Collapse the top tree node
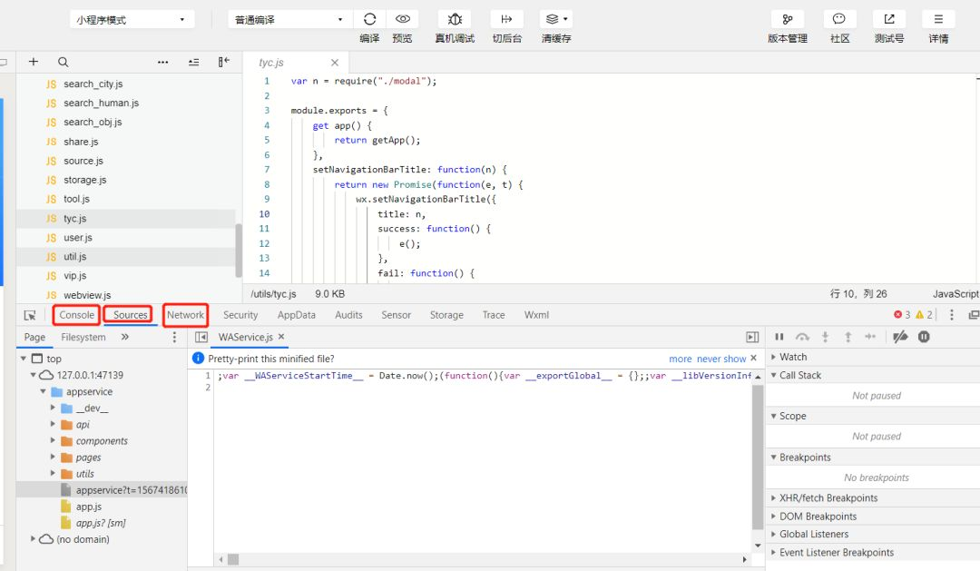 tap(23, 359)
